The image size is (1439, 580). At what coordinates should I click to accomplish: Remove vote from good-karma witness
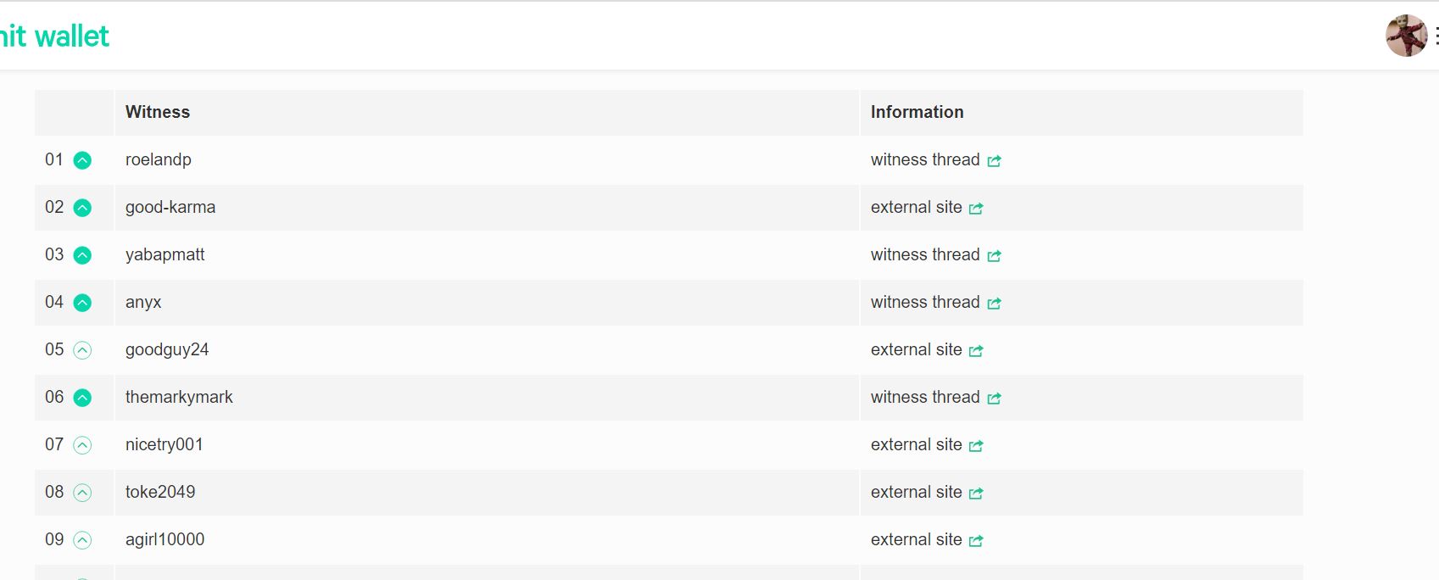82,208
